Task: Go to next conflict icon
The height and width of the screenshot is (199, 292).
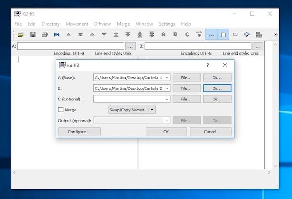Action: click(x=128, y=34)
